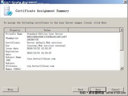Close the Certificate Assignment window
The height and width of the screenshot is (96, 128).
pos(125,2)
